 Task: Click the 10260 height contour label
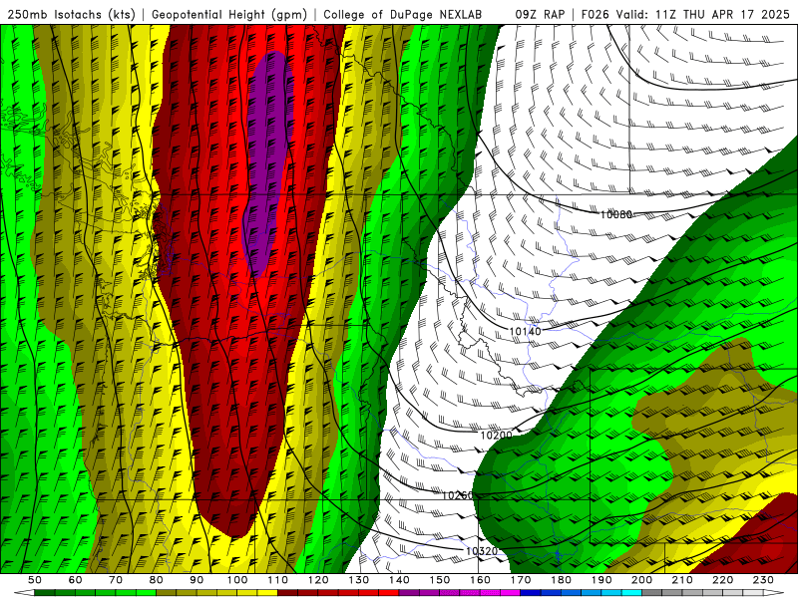click(458, 495)
